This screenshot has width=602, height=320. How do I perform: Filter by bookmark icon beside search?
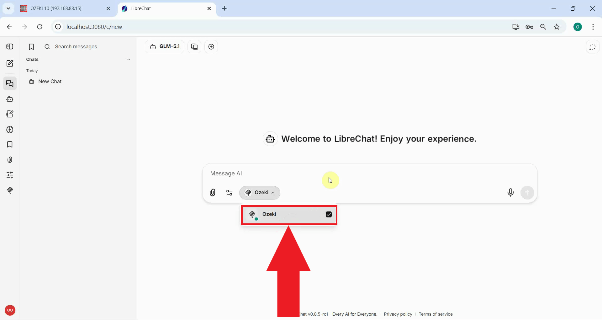31,47
